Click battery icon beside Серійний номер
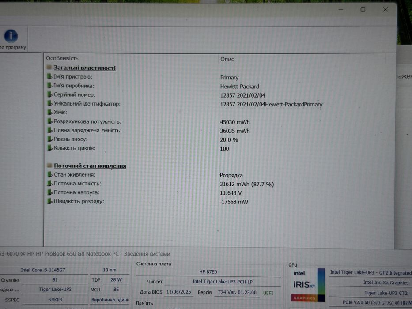The height and width of the screenshot is (309, 412). click(x=49, y=94)
